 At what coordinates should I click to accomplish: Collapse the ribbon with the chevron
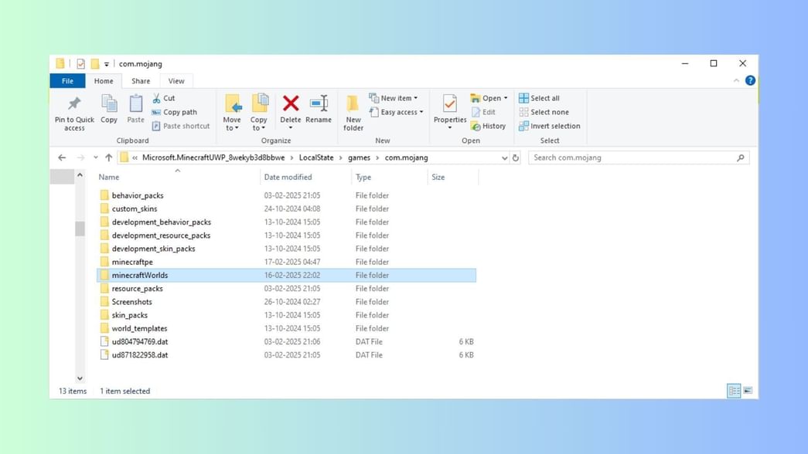point(735,80)
